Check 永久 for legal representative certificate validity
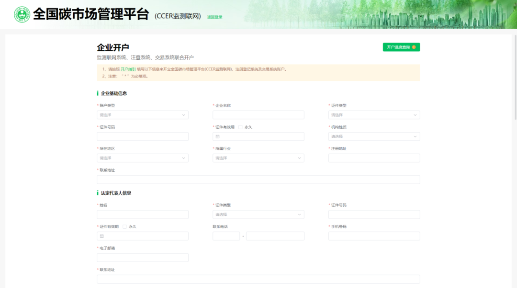This screenshot has height=288, width=517. tap(124, 226)
